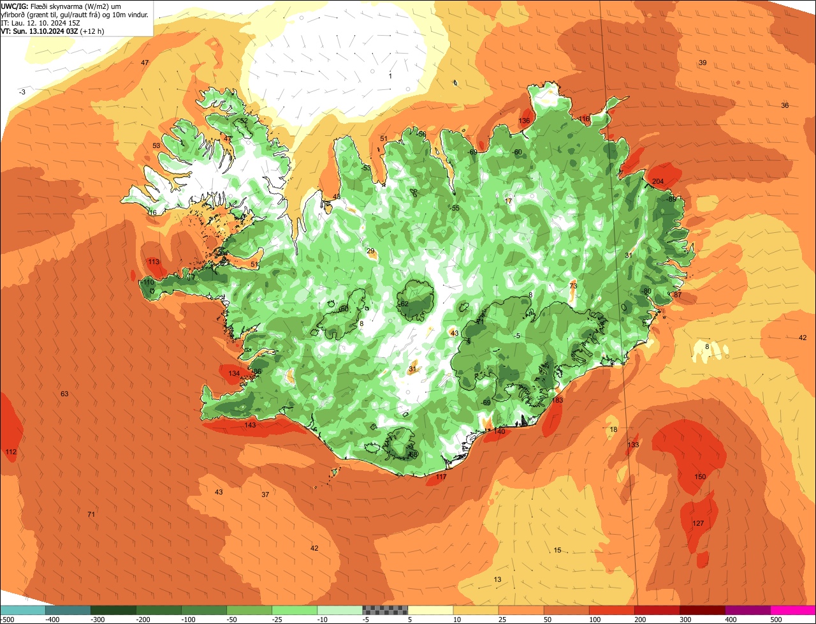Click the '-3' value at the upper-left edge
The height and width of the screenshot is (624, 816).
[22, 92]
